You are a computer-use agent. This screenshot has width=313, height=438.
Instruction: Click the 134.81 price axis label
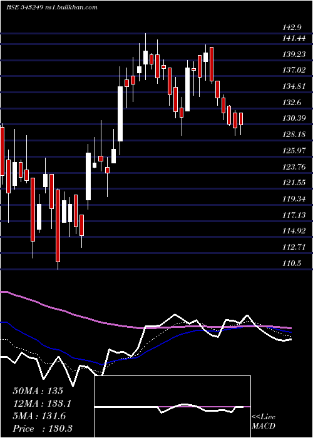(294, 86)
